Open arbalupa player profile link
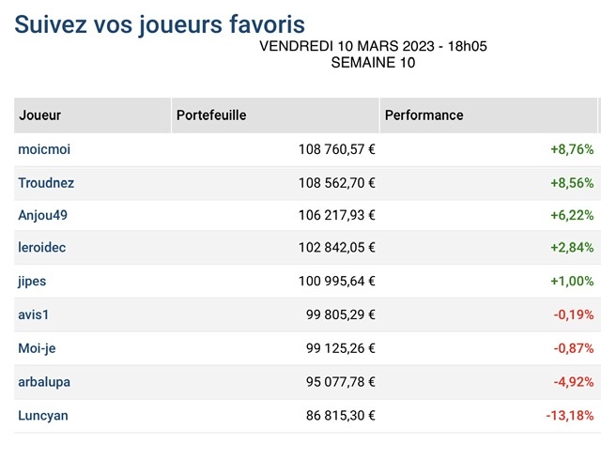 pyautogui.click(x=44, y=382)
